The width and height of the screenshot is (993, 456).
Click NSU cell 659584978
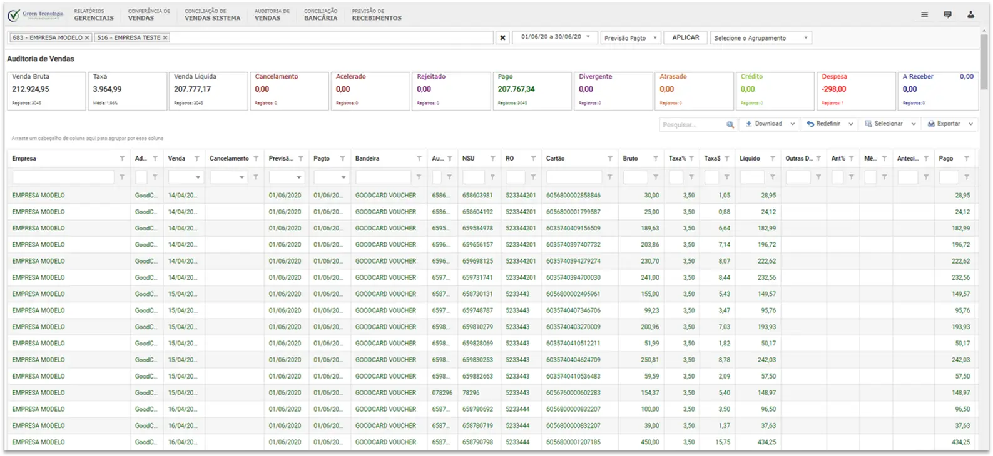tap(477, 229)
